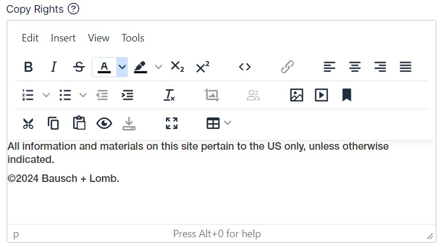Apply the text color swatch
This screenshot has width=443, height=247.
[104, 67]
